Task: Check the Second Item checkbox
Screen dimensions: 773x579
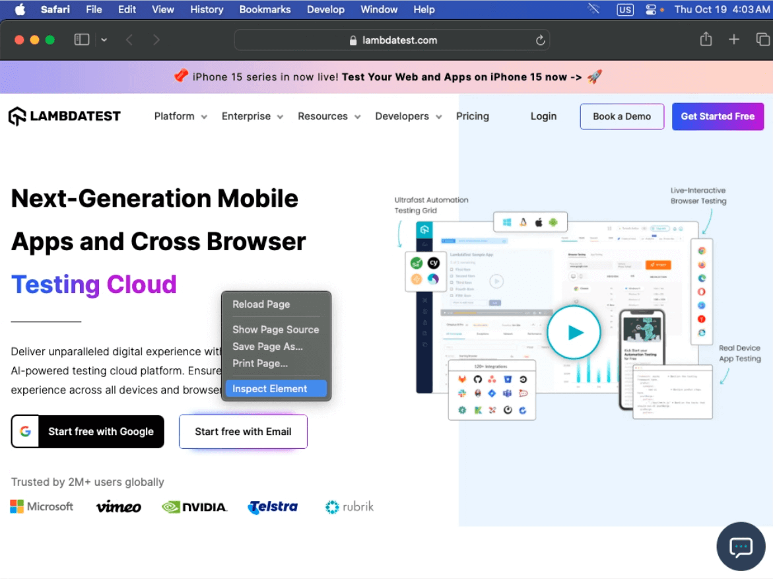Action: (452, 276)
